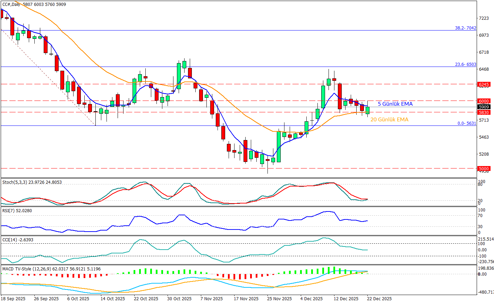Click the 23.6- 6503 Fibonacci level label

coord(466,64)
